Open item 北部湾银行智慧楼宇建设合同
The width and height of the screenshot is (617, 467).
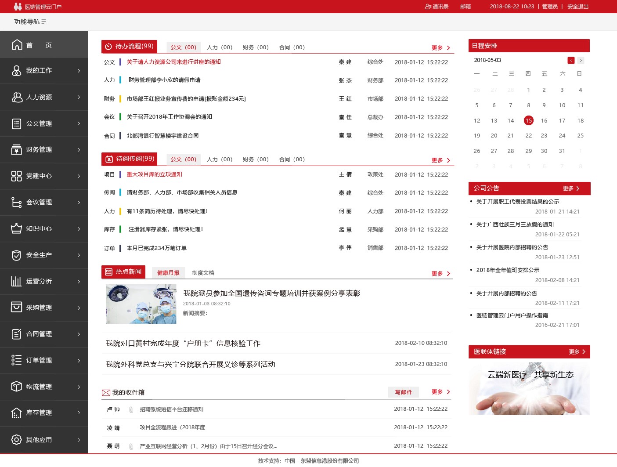click(x=162, y=136)
